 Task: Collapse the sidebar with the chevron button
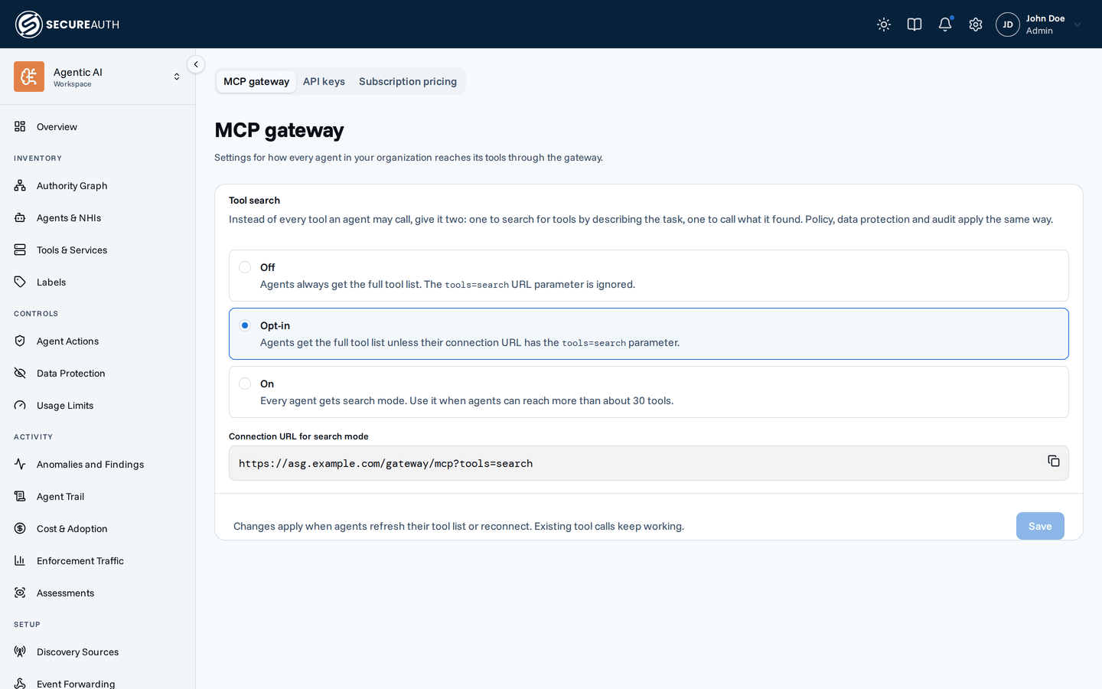pyautogui.click(x=196, y=64)
